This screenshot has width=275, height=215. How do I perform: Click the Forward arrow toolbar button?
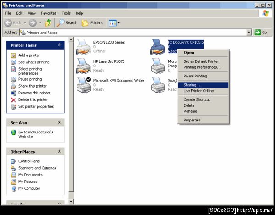point(33,23)
